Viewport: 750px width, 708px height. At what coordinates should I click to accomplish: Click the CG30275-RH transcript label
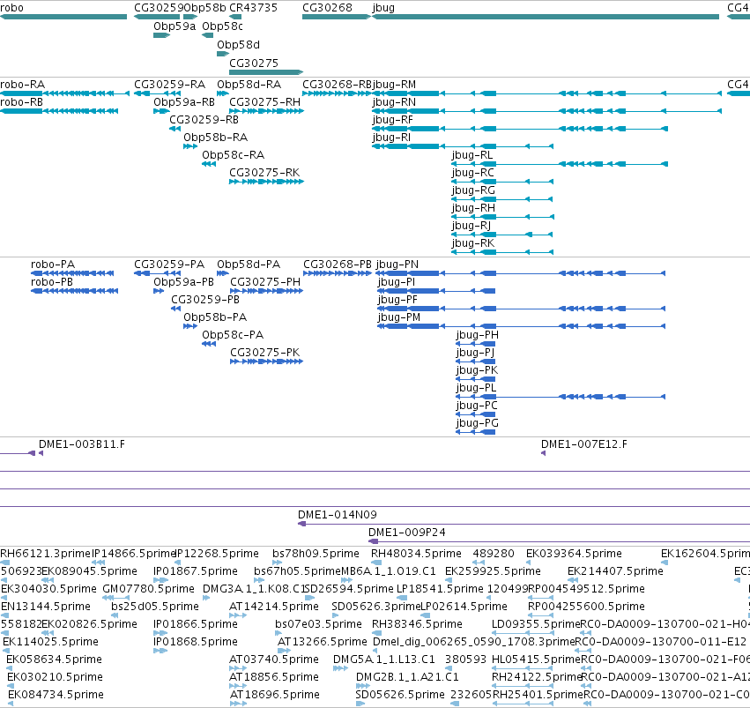265,102
